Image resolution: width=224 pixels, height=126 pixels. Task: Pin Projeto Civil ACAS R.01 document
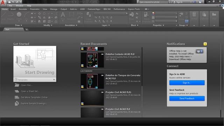coord(102,92)
